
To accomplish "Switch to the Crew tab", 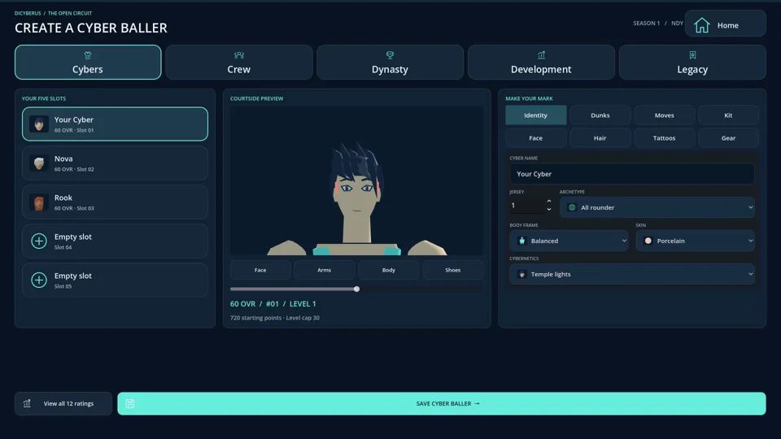I will pos(239,63).
